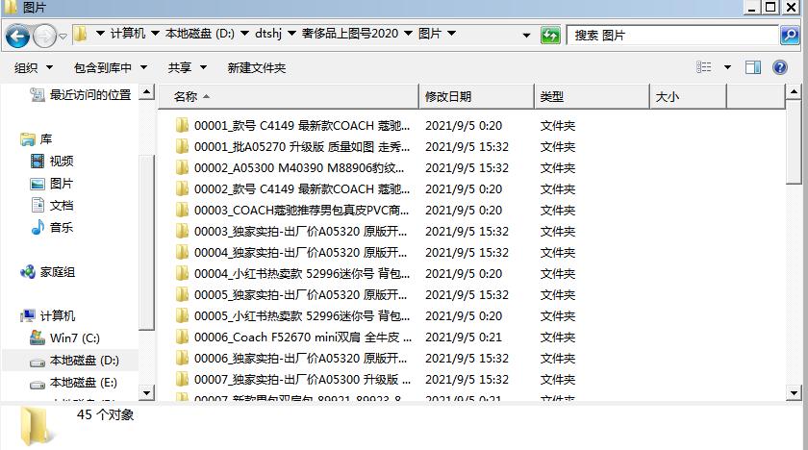Click the 奢侈品上图号2020 breadcrumb segment

tap(350, 34)
